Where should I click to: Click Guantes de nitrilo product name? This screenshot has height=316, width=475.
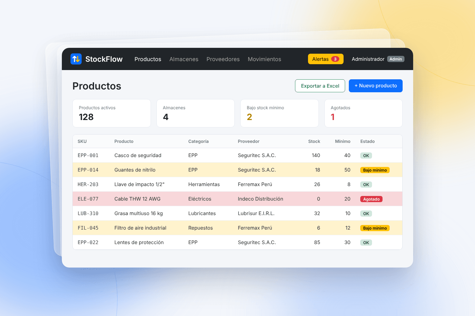(135, 170)
